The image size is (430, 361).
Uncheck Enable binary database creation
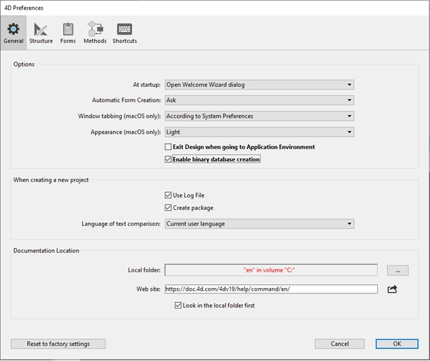(x=168, y=160)
